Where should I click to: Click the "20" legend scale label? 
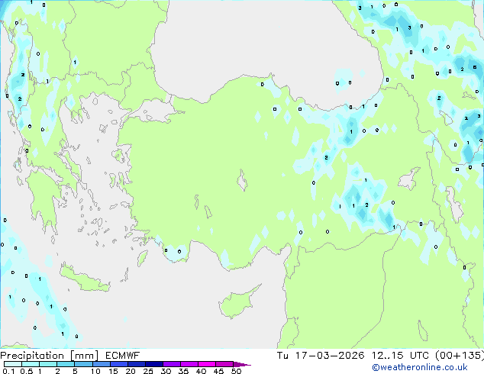point(131,371)
